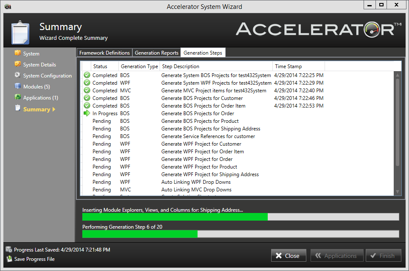409x271 pixels.
Task: Go back with the Applications button
Action: coord(337,256)
